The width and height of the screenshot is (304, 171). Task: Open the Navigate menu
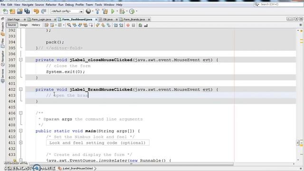[28, 4]
